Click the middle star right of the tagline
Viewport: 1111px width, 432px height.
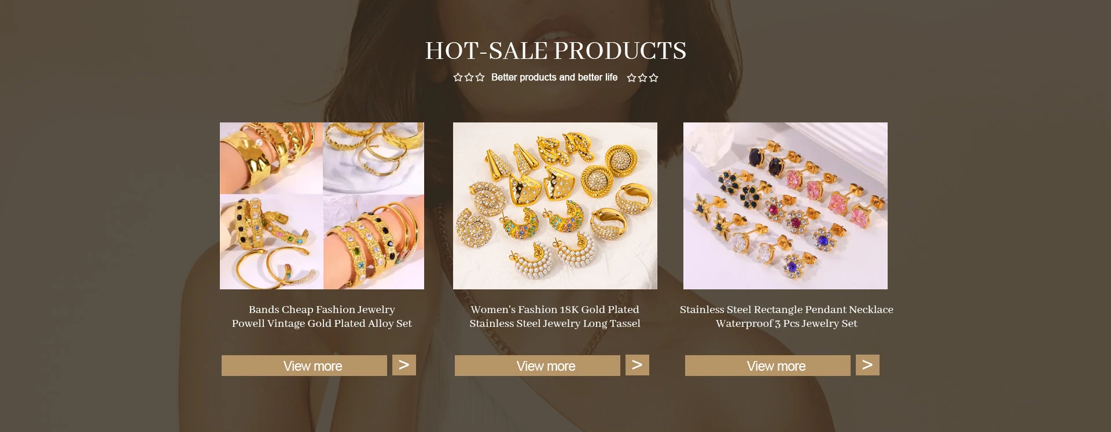point(643,78)
